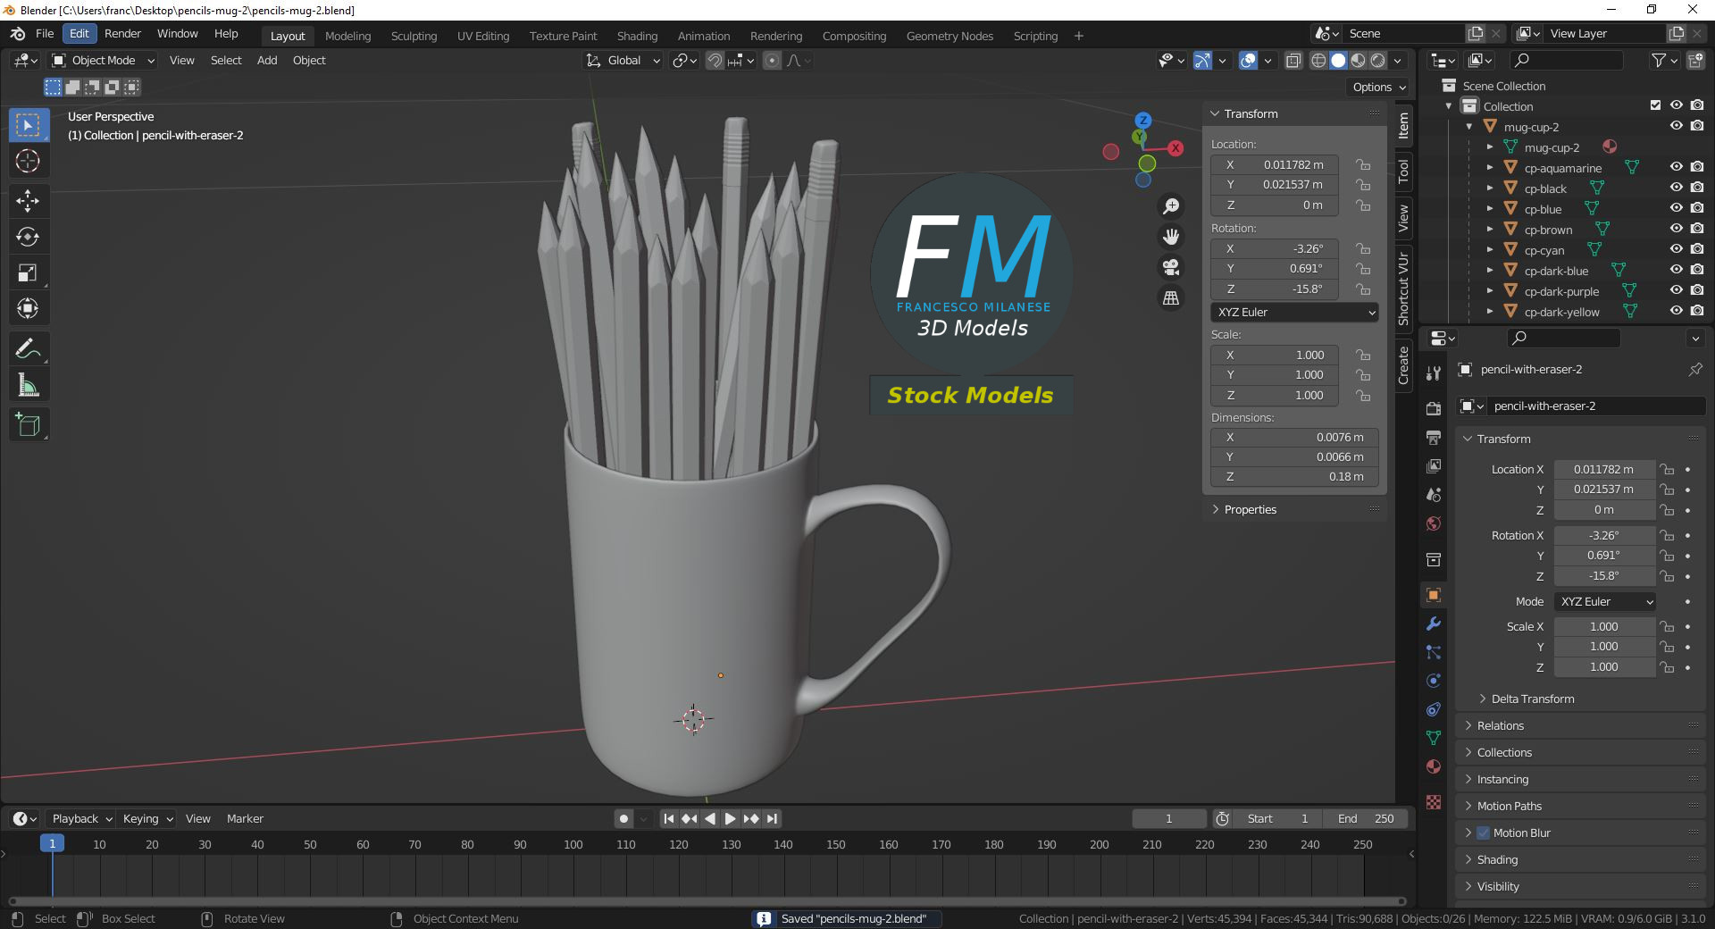Switch to the Sculpting workspace tab
Image resolution: width=1715 pixels, height=929 pixels.
coord(414,36)
